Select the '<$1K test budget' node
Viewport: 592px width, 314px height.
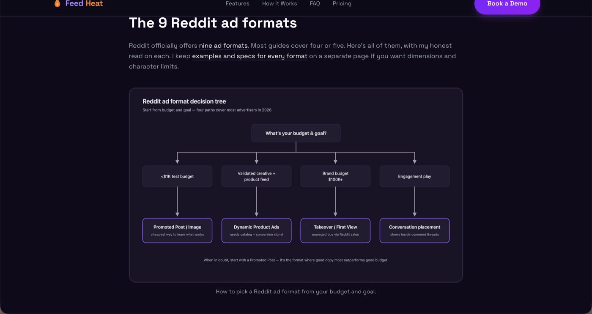(177, 176)
